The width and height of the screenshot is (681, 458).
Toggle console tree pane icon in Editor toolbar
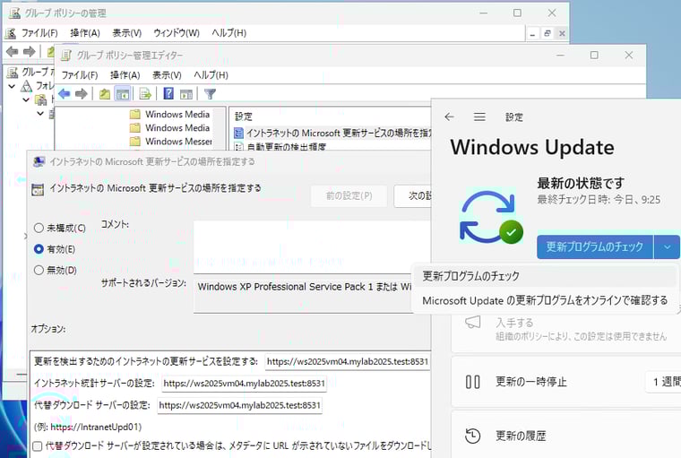coord(123,93)
